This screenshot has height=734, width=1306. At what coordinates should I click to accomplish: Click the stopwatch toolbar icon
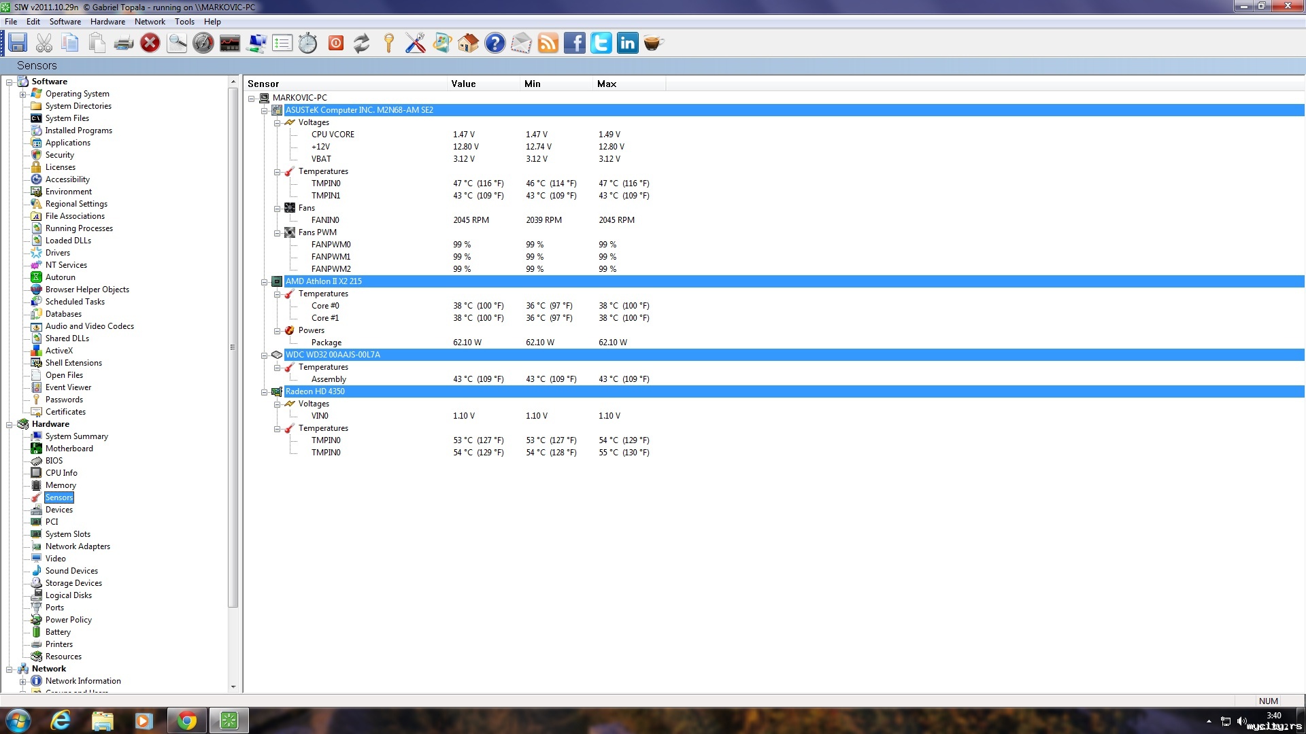point(307,43)
